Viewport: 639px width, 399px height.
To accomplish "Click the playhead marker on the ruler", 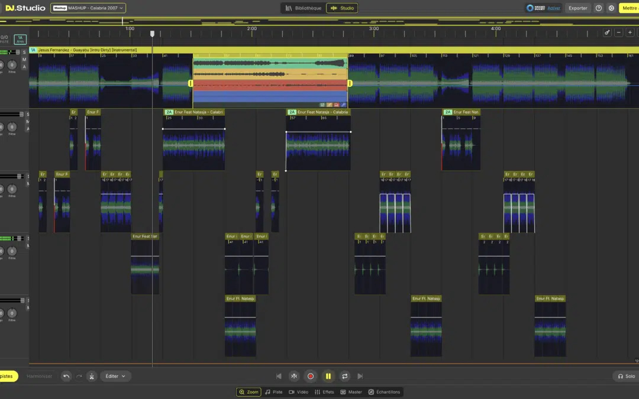I will click(153, 34).
